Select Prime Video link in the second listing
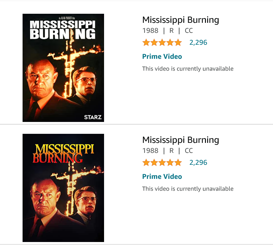The image size is (273, 247). coord(162,177)
